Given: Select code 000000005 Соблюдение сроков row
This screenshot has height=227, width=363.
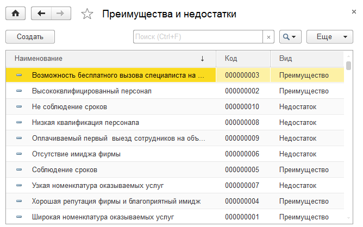Looking at the screenshot, I should pyautogui.click(x=175, y=169).
